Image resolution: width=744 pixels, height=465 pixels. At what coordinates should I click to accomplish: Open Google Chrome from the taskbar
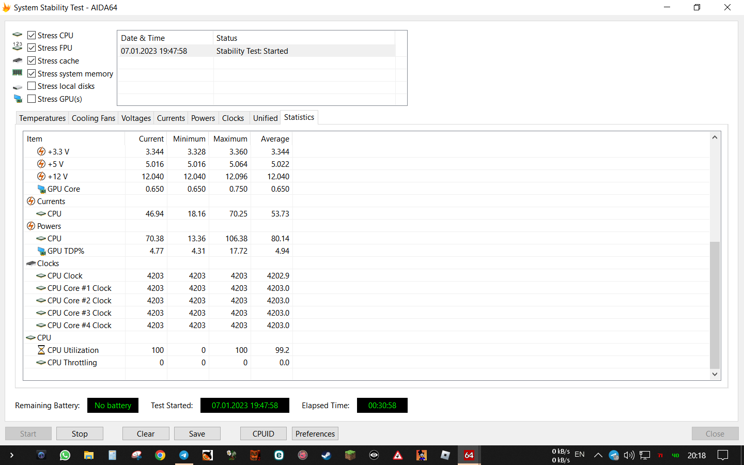point(160,455)
